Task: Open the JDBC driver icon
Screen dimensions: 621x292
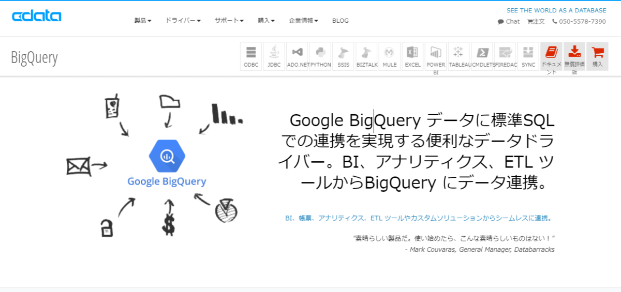Action: coord(274,56)
